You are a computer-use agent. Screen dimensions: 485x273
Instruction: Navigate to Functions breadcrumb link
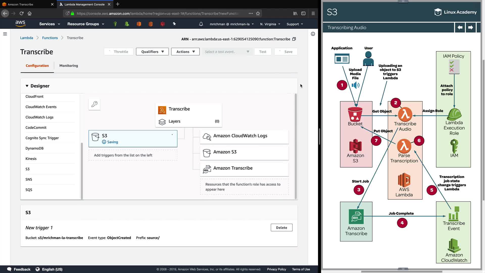point(50,38)
